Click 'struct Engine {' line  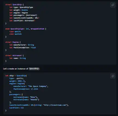pos(13,42)
